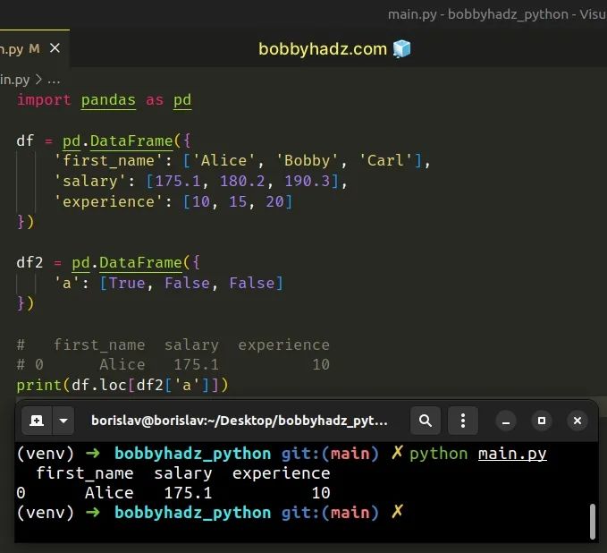
Task: Click the 'Carl' string in the list
Action: 385,161
